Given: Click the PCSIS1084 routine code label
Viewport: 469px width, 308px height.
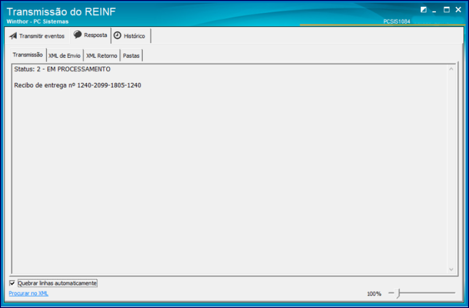Looking at the screenshot, I should tap(397, 22).
